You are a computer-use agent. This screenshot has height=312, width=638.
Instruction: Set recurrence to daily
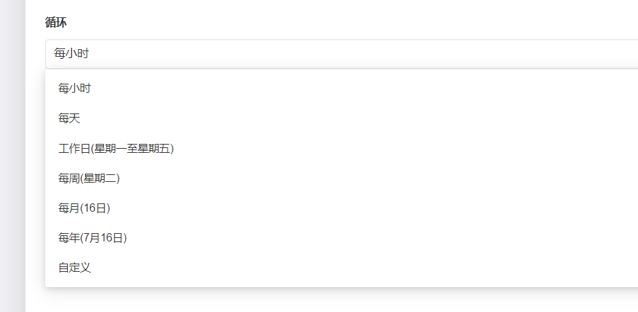tap(69, 118)
